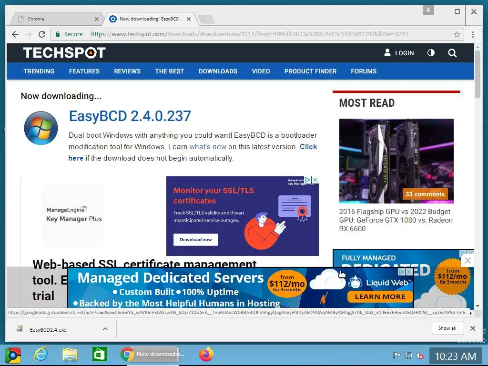The width and height of the screenshot is (488, 366).
Task: Open the FORUMS menu
Action: 364,71
